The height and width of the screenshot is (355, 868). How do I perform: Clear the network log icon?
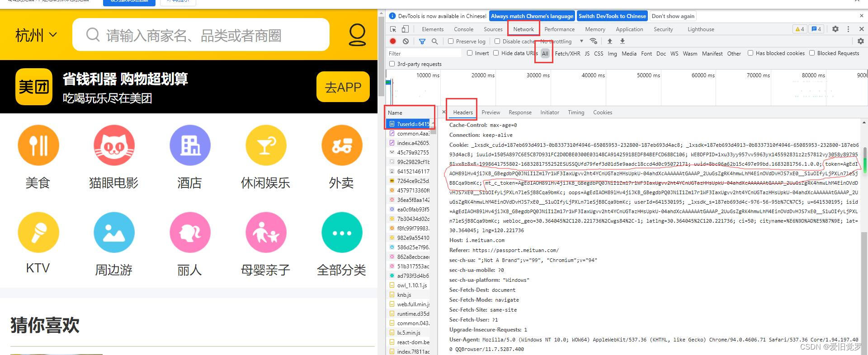pos(406,41)
